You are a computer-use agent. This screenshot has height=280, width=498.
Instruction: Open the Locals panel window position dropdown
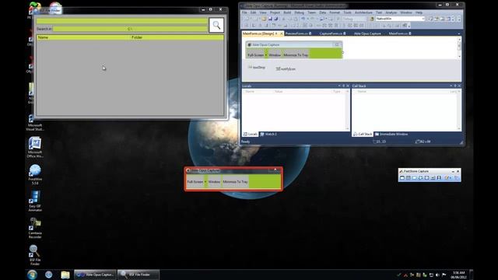(339, 86)
